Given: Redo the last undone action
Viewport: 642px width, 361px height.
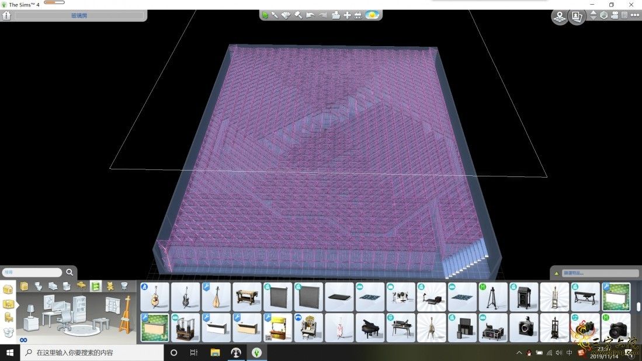Looking at the screenshot, I should coord(323,15).
